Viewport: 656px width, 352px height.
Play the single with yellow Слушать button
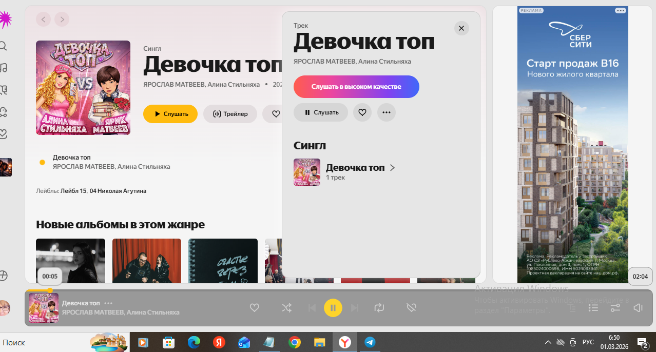[170, 114]
